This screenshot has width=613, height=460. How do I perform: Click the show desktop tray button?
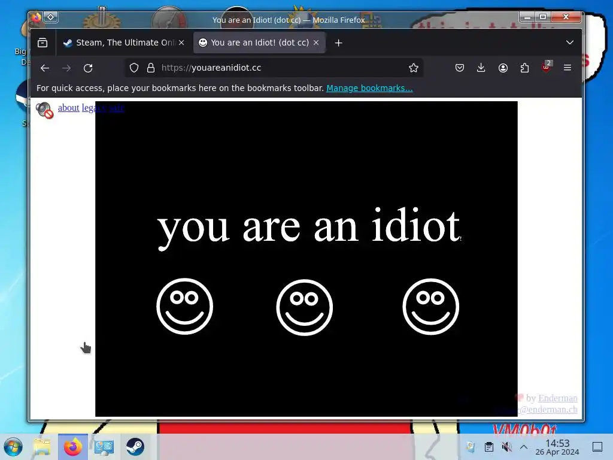tap(597, 447)
